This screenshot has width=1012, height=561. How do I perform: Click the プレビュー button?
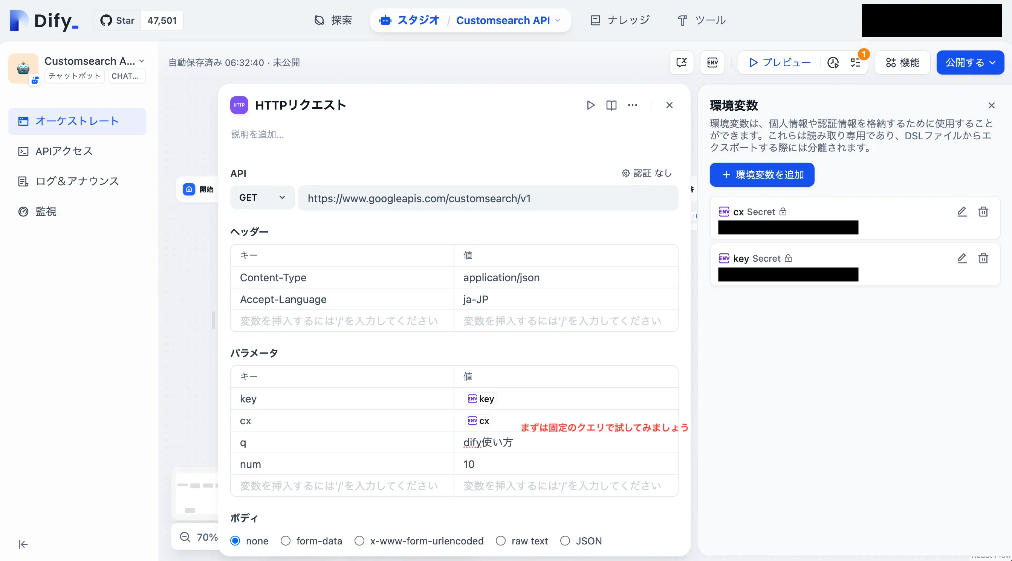[x=780, y=62]
